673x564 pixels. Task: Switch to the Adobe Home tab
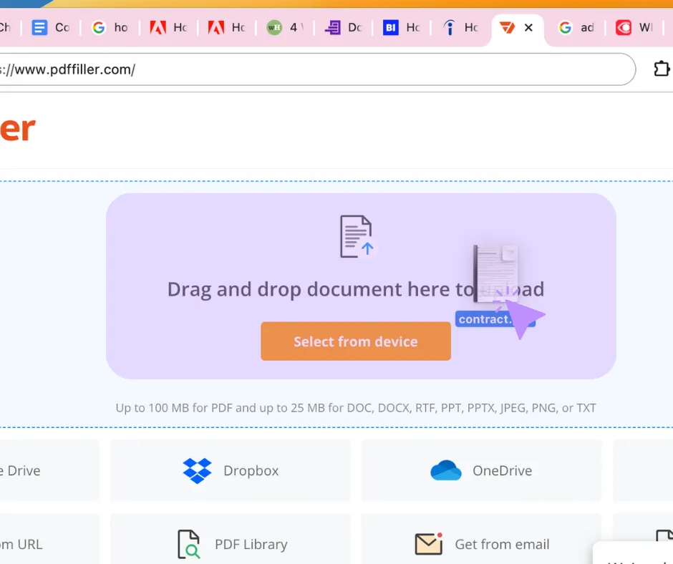coord(168,28)
